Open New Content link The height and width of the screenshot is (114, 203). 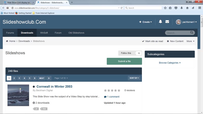coord(175,41)
